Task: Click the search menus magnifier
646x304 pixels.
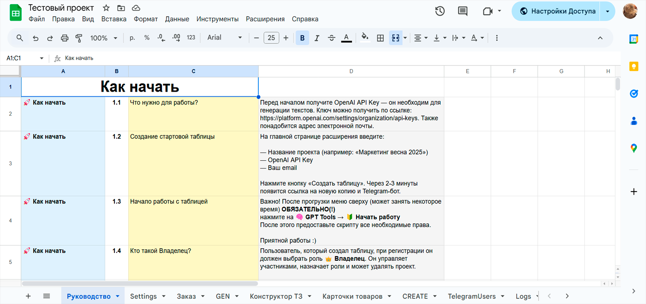Action: [x=20, y=38]
